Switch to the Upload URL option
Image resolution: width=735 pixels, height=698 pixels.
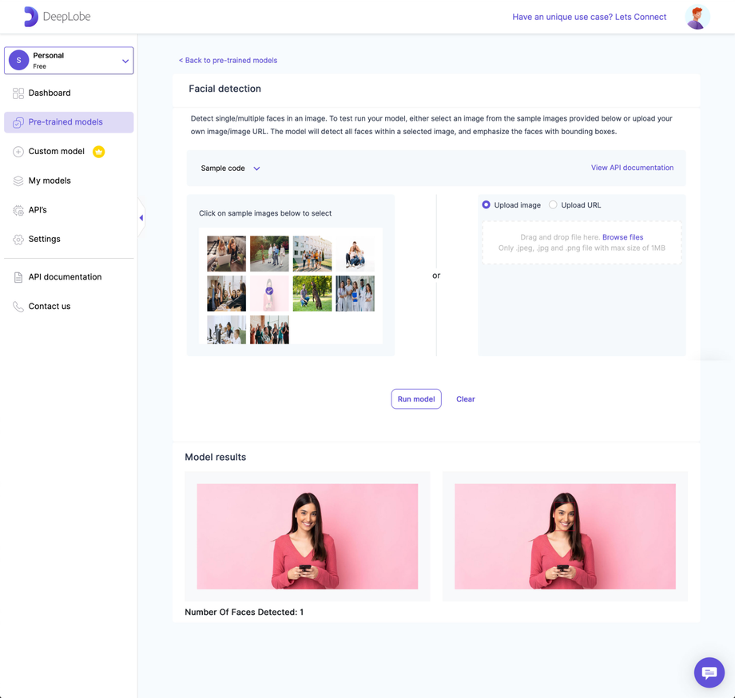(x=552, y=204)
